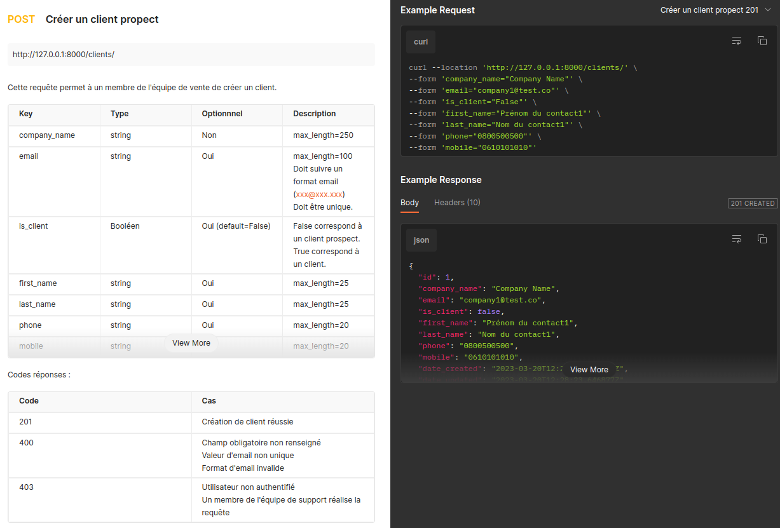Click the json language badge
The image size is (780, 528).
(x=421, y=240)
